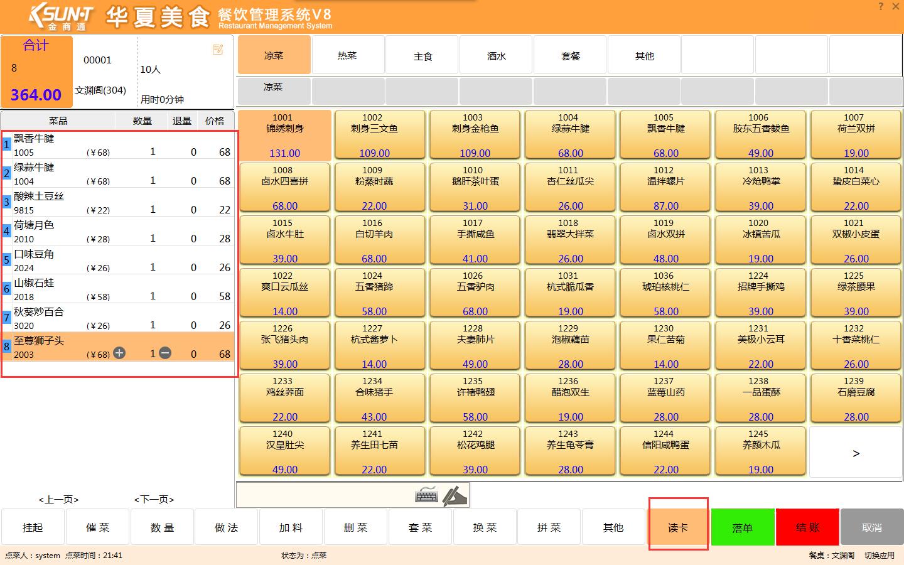Select order row 酸辣土豆丝
The image size is (904, 565).
click(x=119, y=202)
